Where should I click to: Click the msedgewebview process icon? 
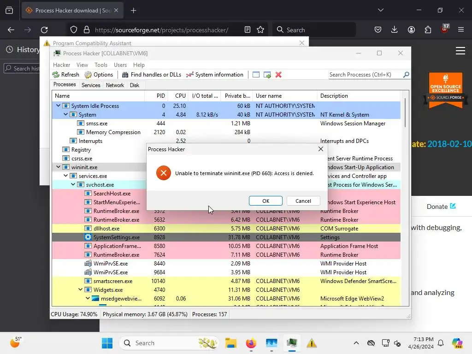(x=95, y=299)
